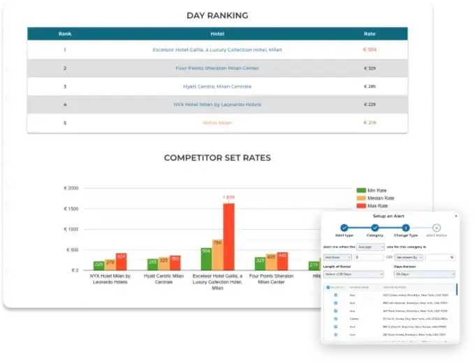
Task: Toggle checkbox for Ace Coney Island row
Action: pyautogui.click(x=336, y=295)
